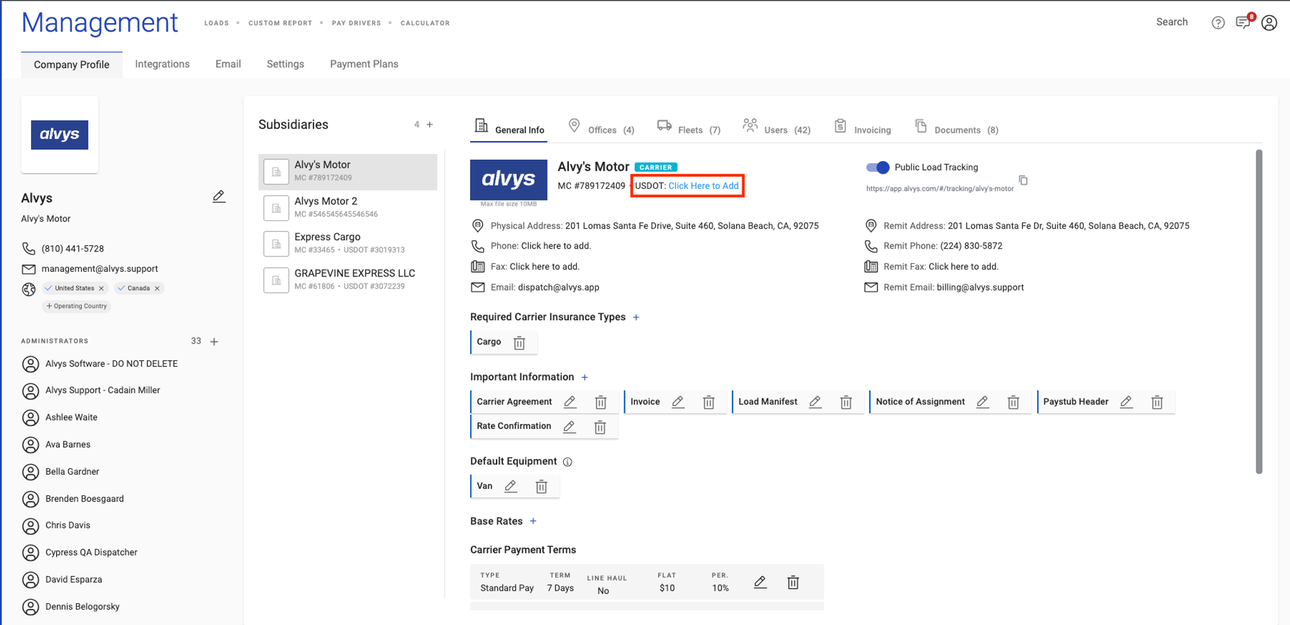Screen dimensions: 1290x625
Task: Open the Invoicing tab
Action: pos(862,128)
